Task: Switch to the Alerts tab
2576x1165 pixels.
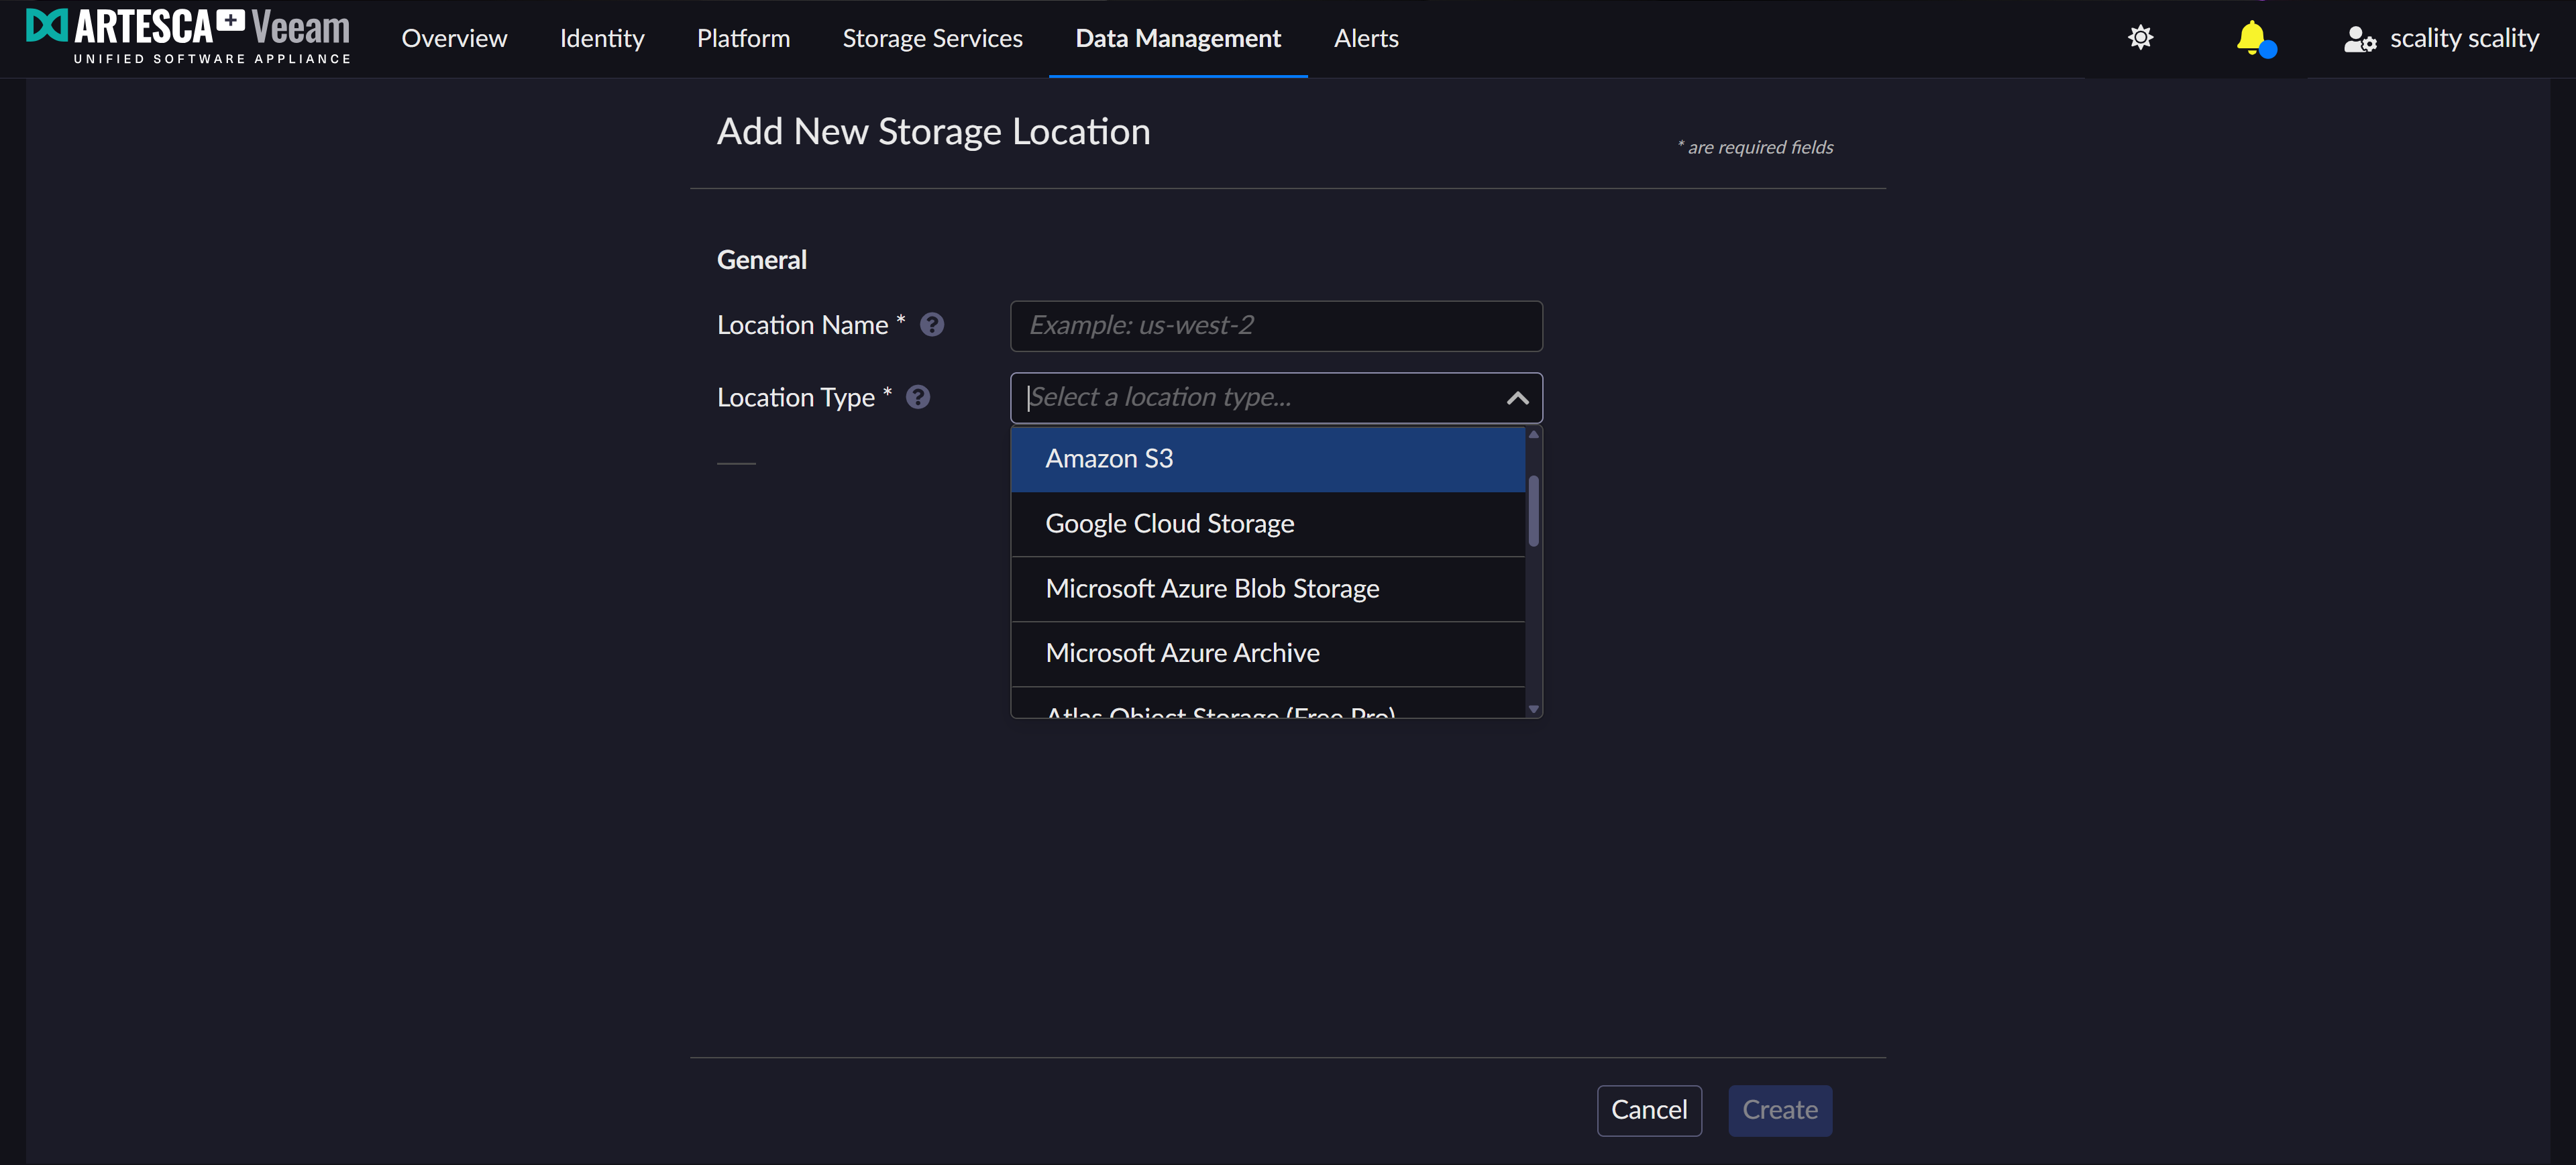Action: [x=1365, y=38]
